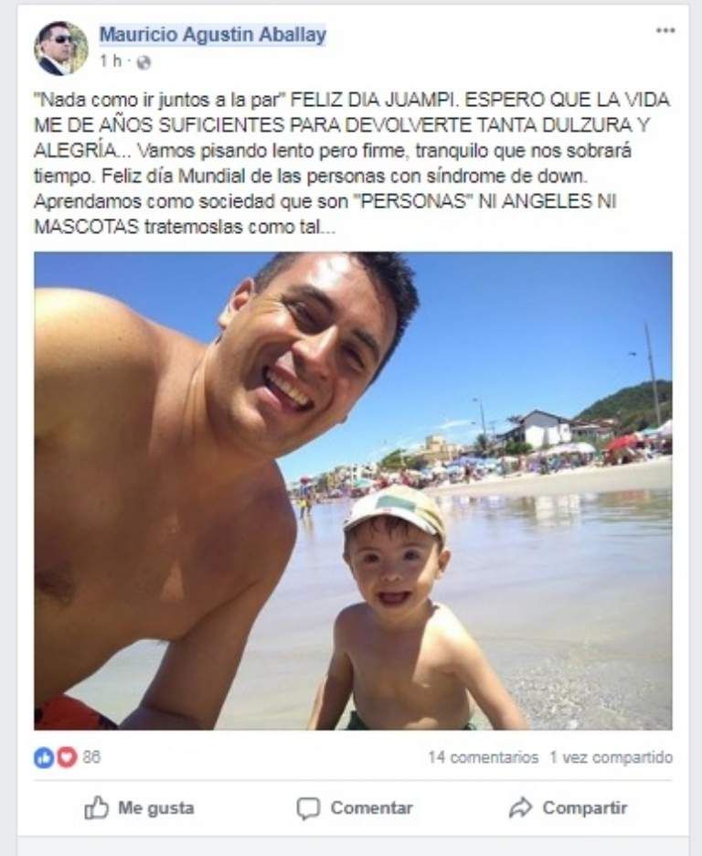Click the child in the photo
This screenshot has width=702, height=856.
[404, 606]
